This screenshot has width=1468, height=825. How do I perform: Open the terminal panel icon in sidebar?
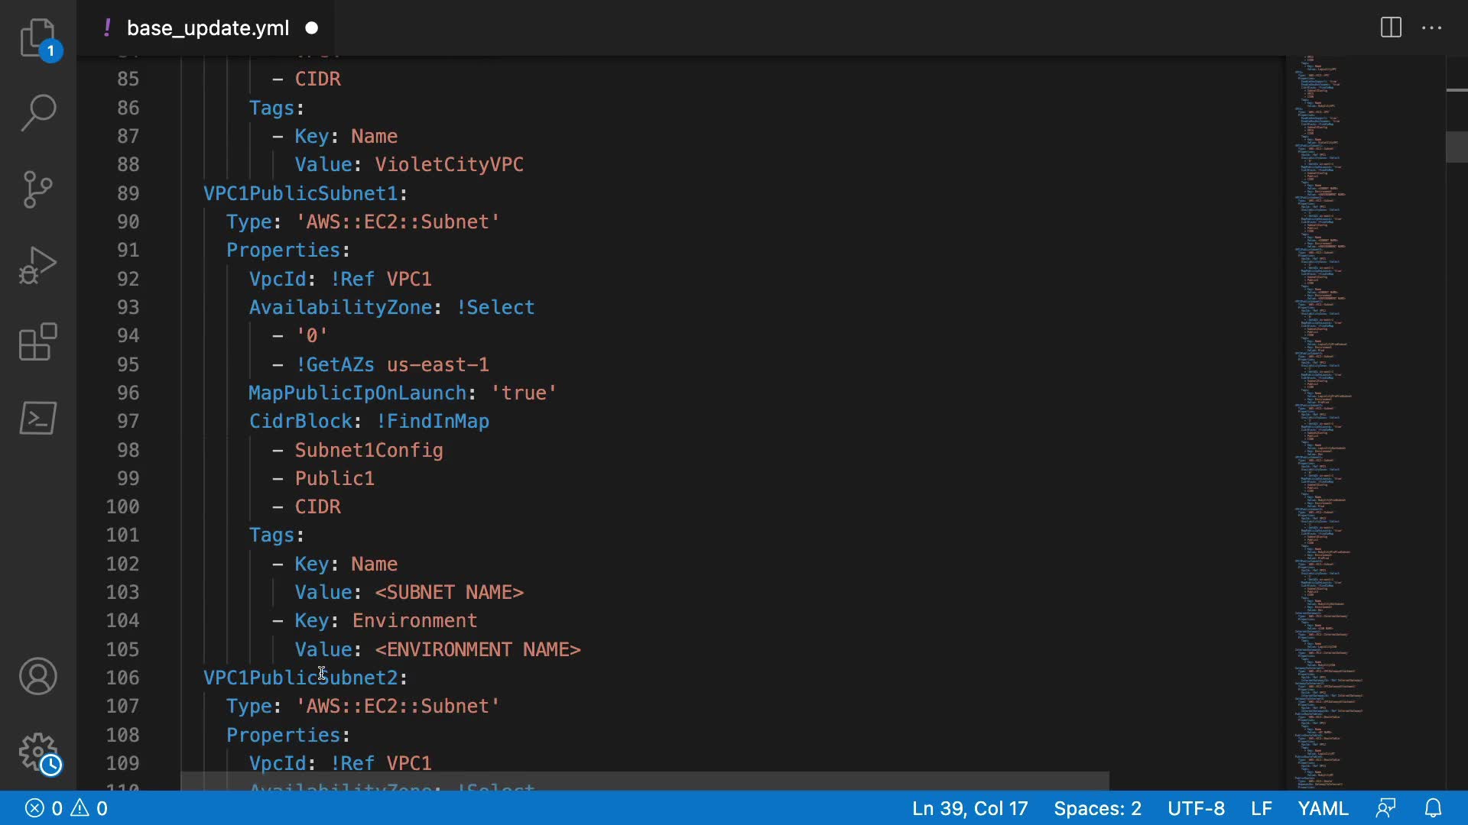(x=37, y=418)
